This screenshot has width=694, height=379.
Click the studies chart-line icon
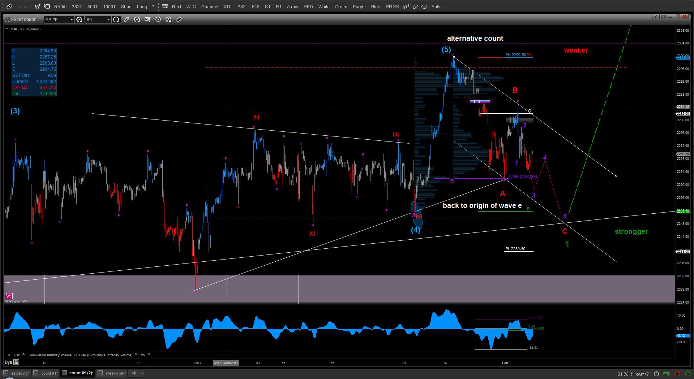coord(137,19)
